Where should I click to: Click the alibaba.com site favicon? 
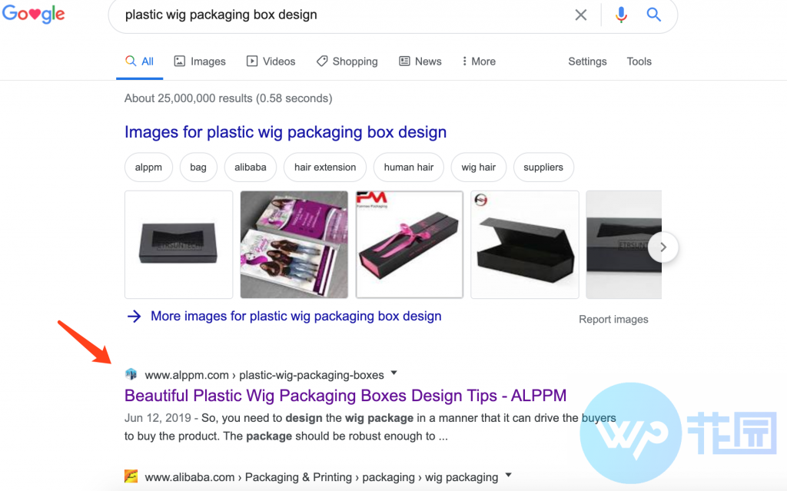click(x=131, y=476)
